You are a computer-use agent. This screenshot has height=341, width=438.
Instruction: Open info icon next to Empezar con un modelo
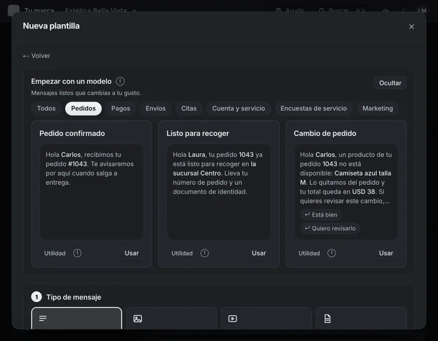pyautogui.click(x=120, y=81)
